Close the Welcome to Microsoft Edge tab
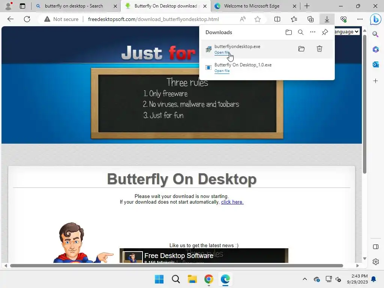384x288 pixels. (294, 6)
